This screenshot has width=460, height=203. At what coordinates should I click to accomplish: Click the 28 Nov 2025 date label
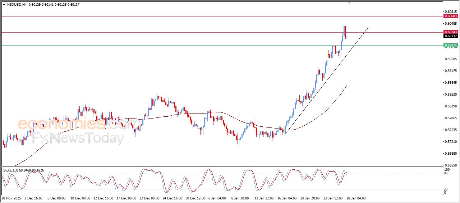click(x=12, y=198)
